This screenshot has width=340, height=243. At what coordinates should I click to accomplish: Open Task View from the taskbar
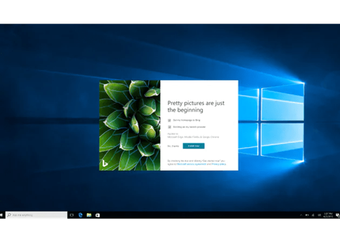tap(72, 215)
